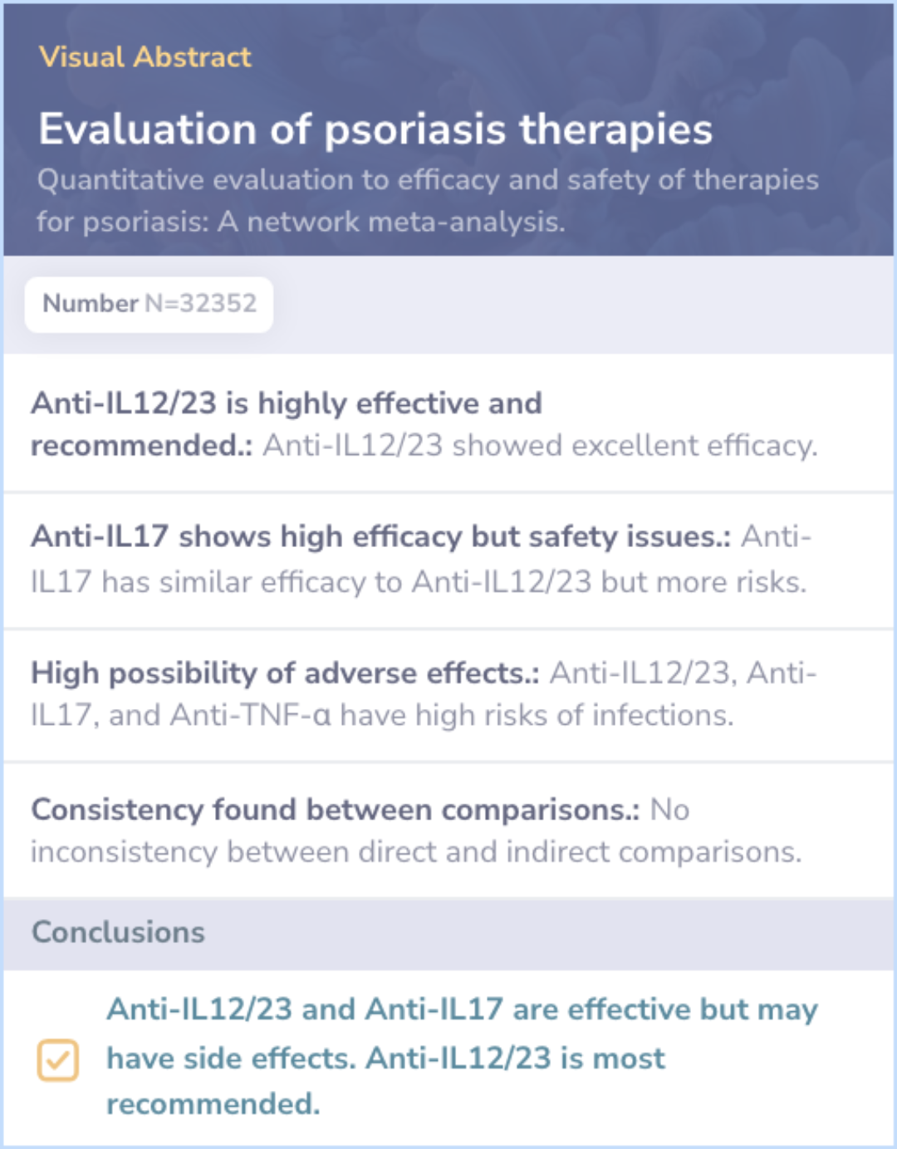The image size is (897, 1149).
Task: Click the Conclusions section header
Action: click(118, 932)
